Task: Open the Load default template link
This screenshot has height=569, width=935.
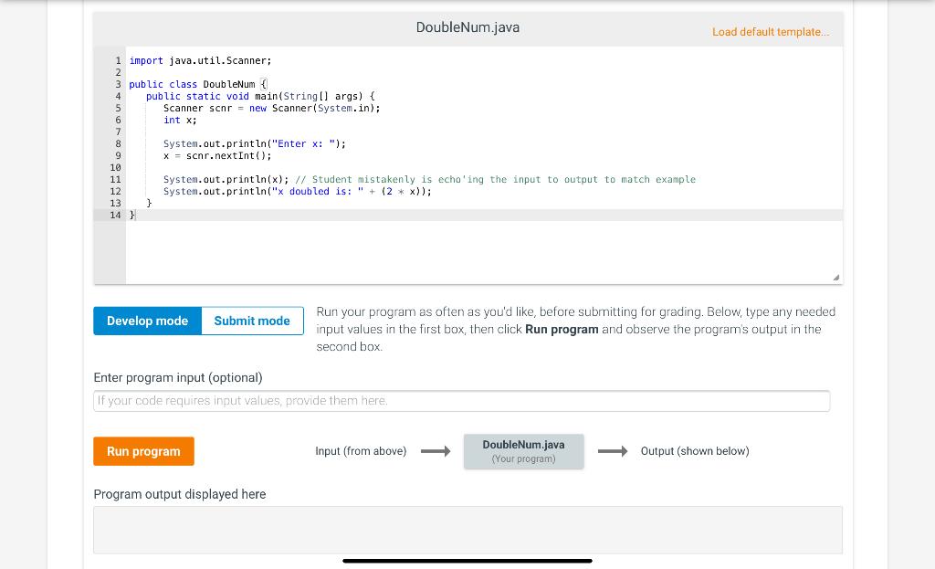Action: [x=771, y=32]
